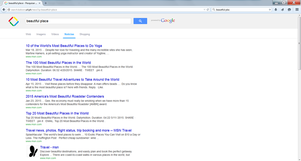Switch to the Web results tab
301x161 pixels.
point(28,34)
